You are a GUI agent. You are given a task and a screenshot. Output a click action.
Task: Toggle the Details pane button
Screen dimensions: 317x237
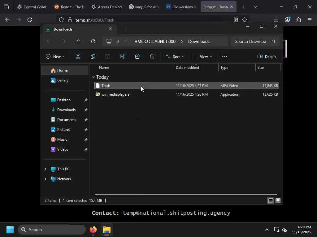tap(267, 57)
